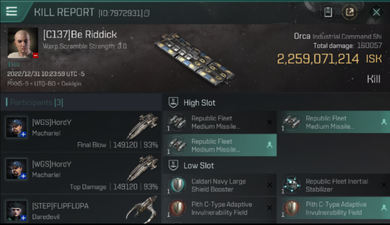Viewport: 390px width, 225px height.
Task: Open the clipboard icon in header
Action: (328, 12)
